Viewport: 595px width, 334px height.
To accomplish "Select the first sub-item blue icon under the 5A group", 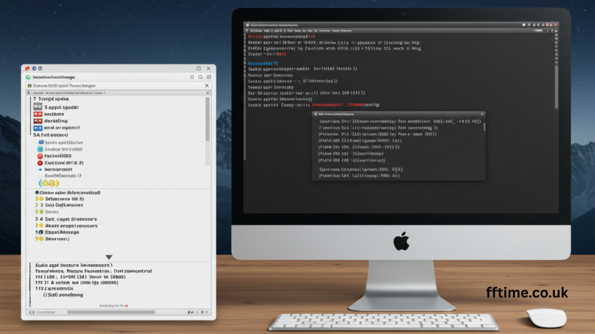I will coord(41,143).
